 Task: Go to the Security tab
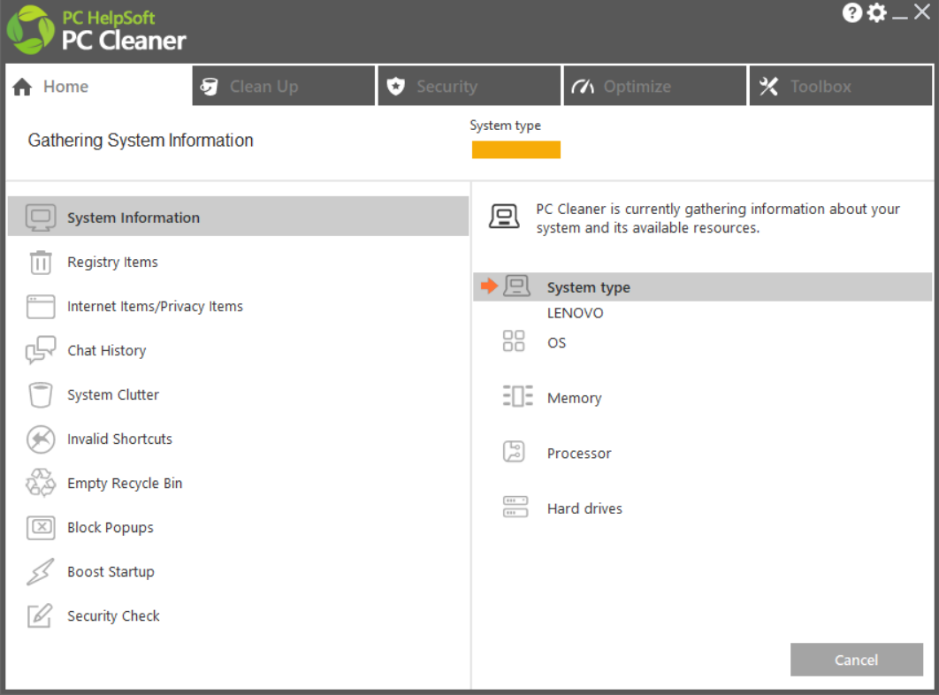[469, 87]
